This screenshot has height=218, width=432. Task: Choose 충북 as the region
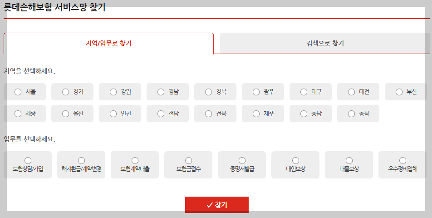coord(352,114)
